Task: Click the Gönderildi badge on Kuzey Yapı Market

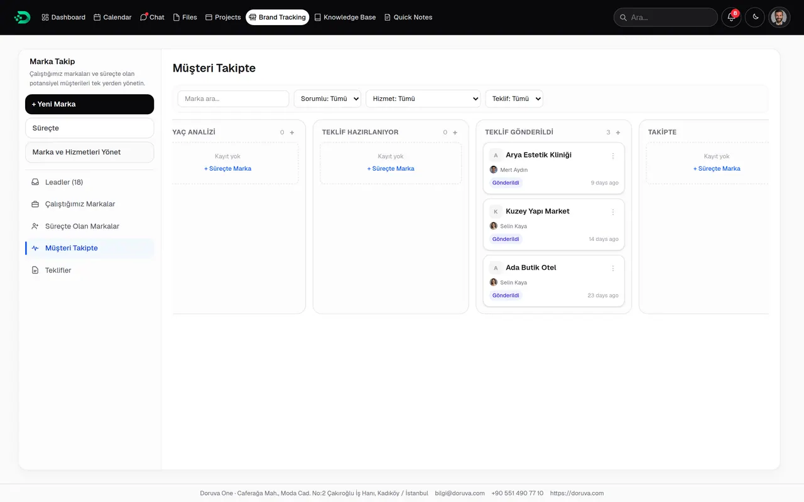Action: click(506, 239)
